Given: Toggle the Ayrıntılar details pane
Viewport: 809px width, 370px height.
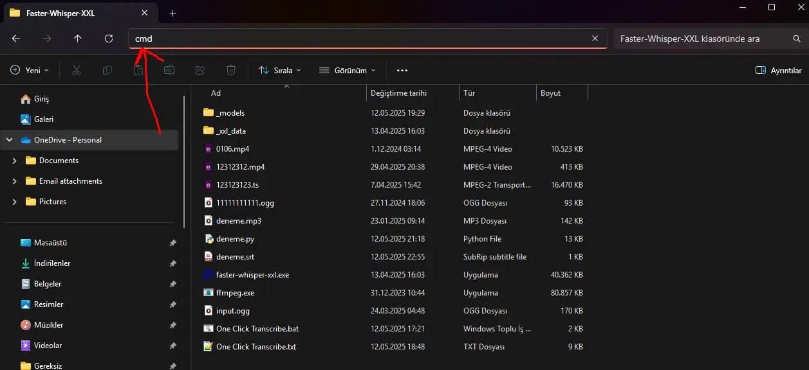Looking at the screenshot, I should (x=778, y=70).
